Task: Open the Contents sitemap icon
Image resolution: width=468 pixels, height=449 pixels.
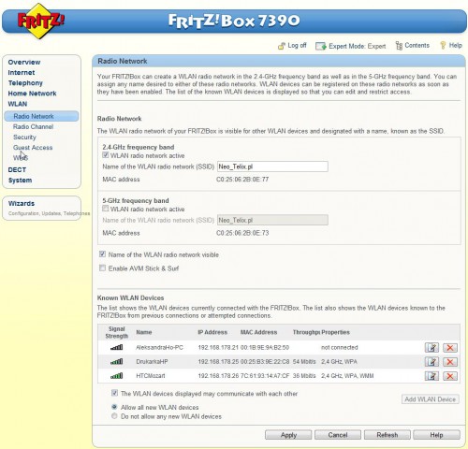Action: (x=399, y=46)
